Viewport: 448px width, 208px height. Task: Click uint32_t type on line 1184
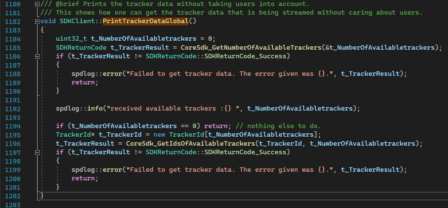pyautogui.click(x=71, y=39)
